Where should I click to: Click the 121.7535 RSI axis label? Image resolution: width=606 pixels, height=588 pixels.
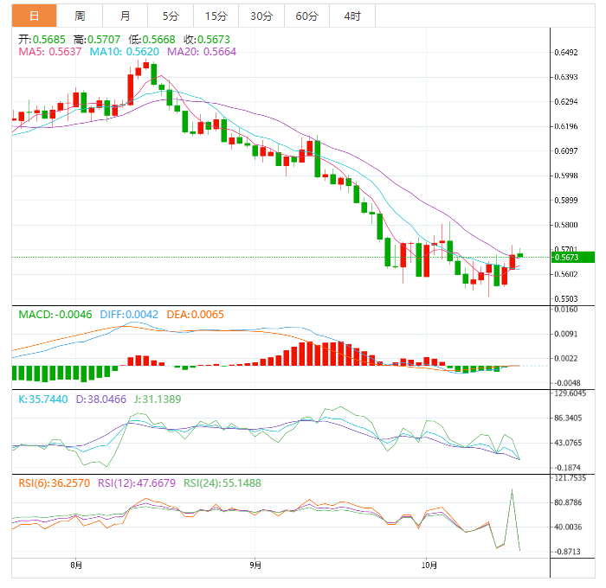tap(570, 478)
